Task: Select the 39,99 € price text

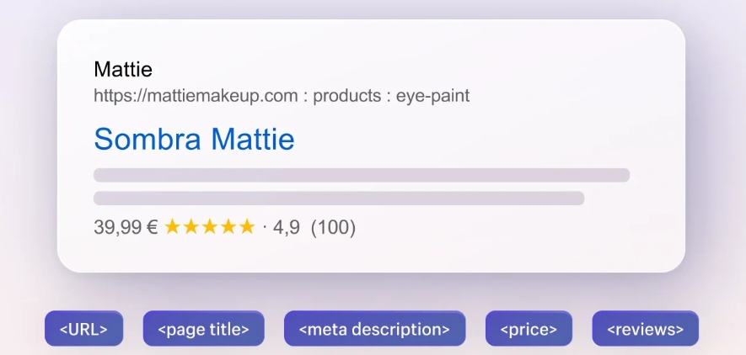Action: coord(126,227)
